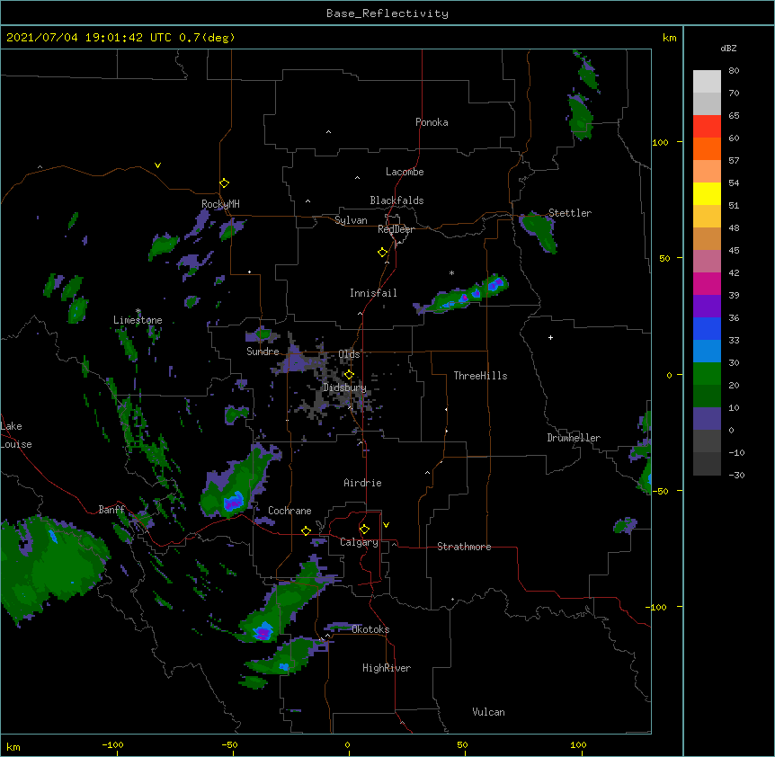Select the purple 39 dBZ legend swatch

(x=707, y=306)
